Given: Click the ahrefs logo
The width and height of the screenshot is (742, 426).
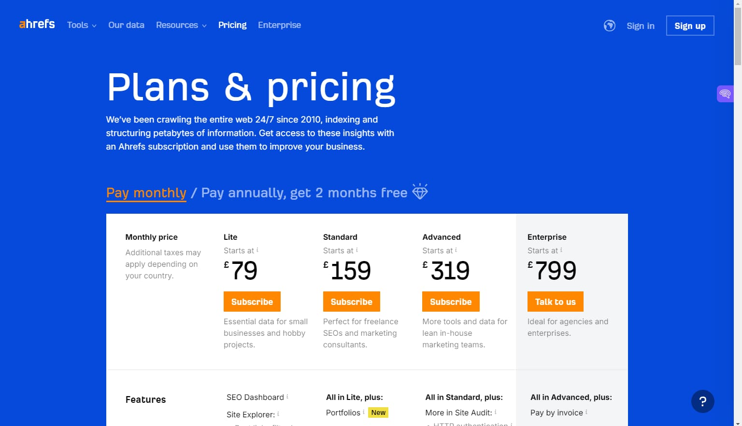Looking at the screenshot, I should [37, 24].
